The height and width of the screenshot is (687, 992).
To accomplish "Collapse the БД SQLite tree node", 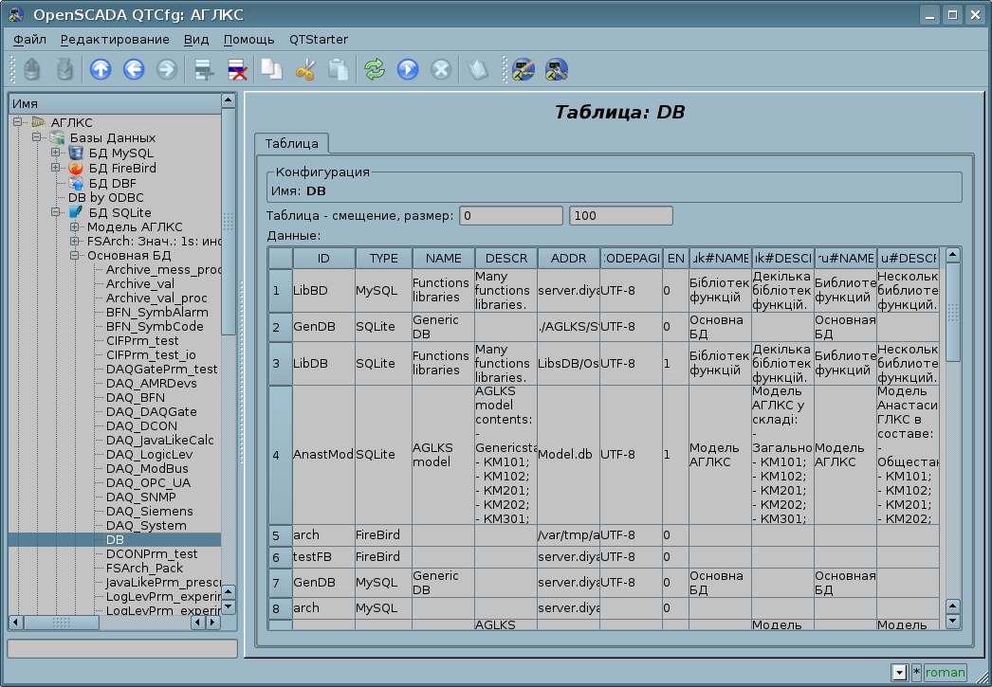I will tap(56, 211).
